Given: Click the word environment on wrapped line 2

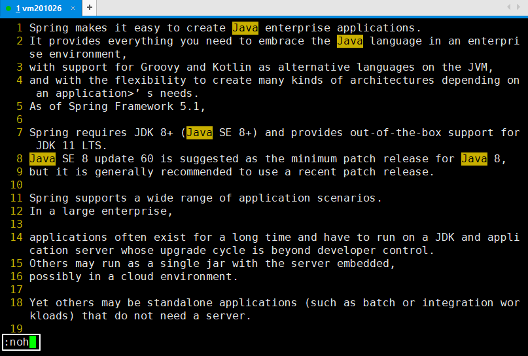Looking at the screenshot, I should (x=85, y=54).
